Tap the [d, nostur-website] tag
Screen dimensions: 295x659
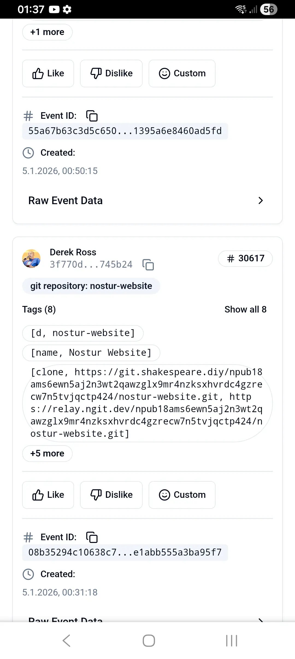(83, 333)
